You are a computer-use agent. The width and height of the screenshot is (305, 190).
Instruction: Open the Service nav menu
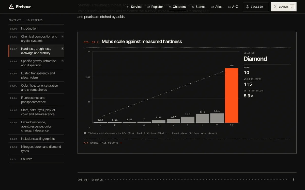[x=134, y=7]
